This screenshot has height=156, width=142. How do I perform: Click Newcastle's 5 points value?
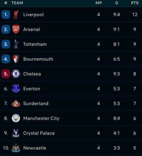[x=135, y=148]
